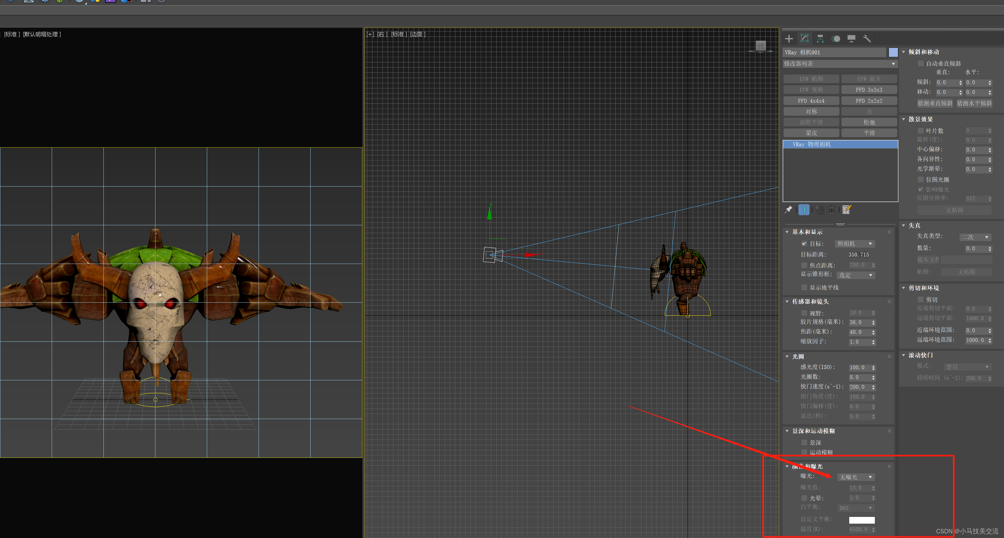Screen dimensions: 1004x538
Task: Open the Utilities wrench panel
Action: [867, 39]
